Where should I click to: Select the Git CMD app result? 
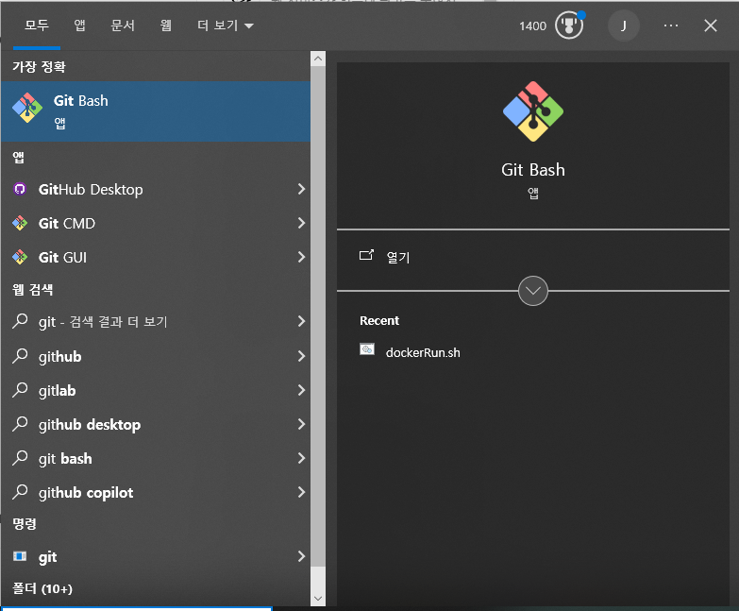tap(156, 223)
